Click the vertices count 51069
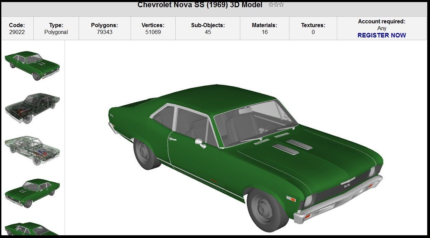This screenshot has width=430, height=238. coord(153,32)
